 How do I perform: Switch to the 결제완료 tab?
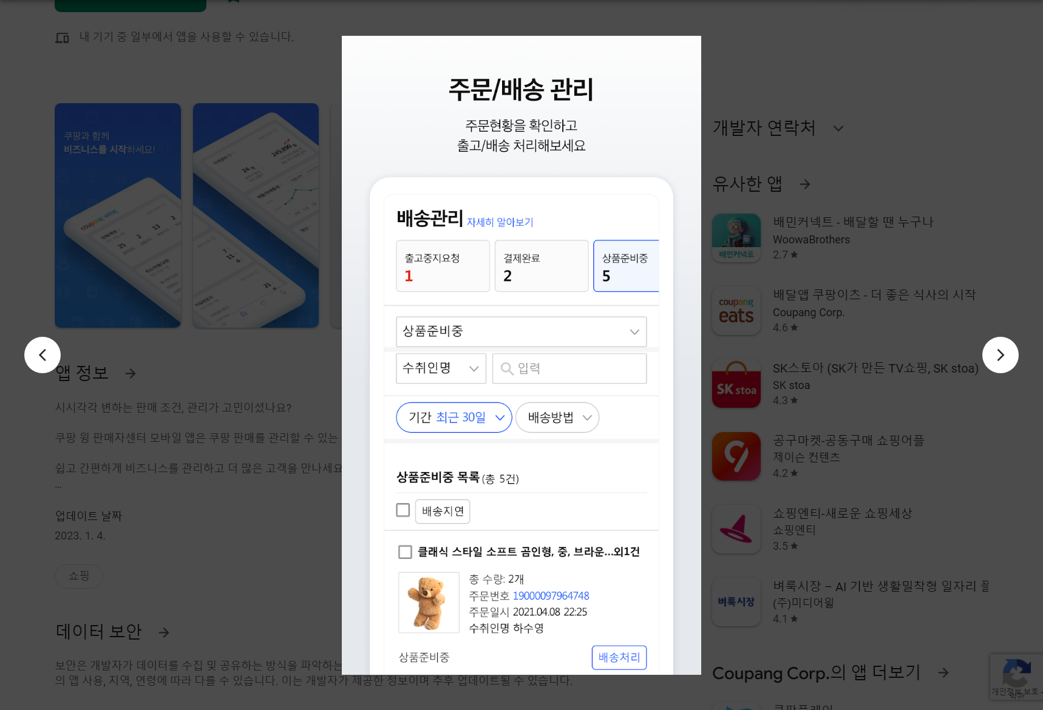(541, 266)
